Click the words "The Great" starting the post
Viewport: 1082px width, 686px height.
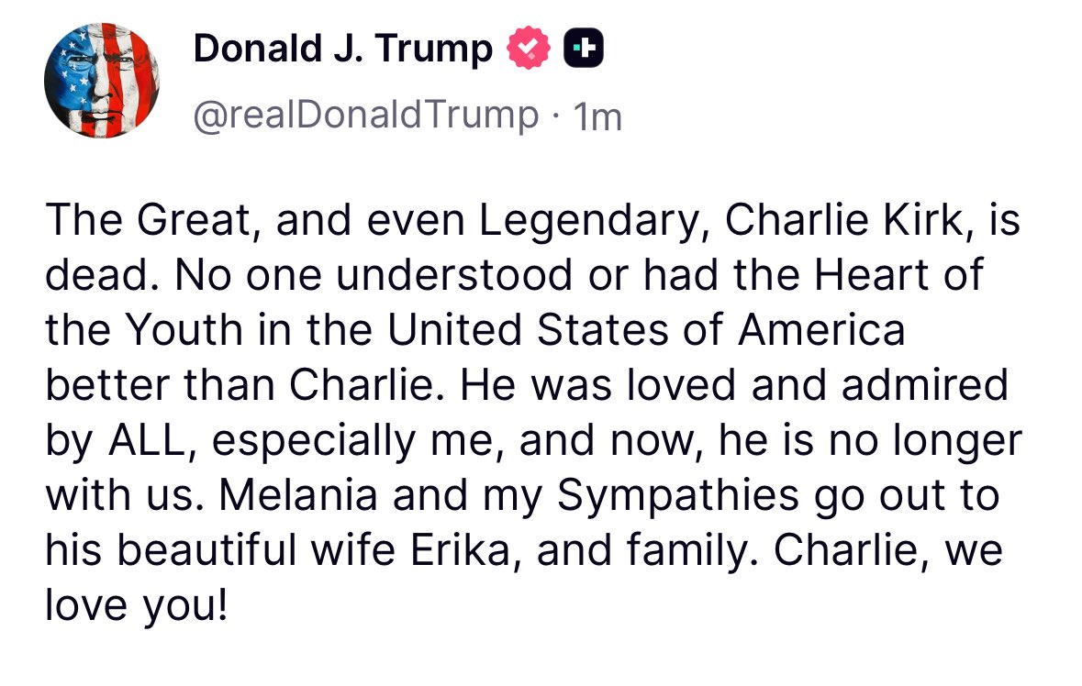coord(138,221)
